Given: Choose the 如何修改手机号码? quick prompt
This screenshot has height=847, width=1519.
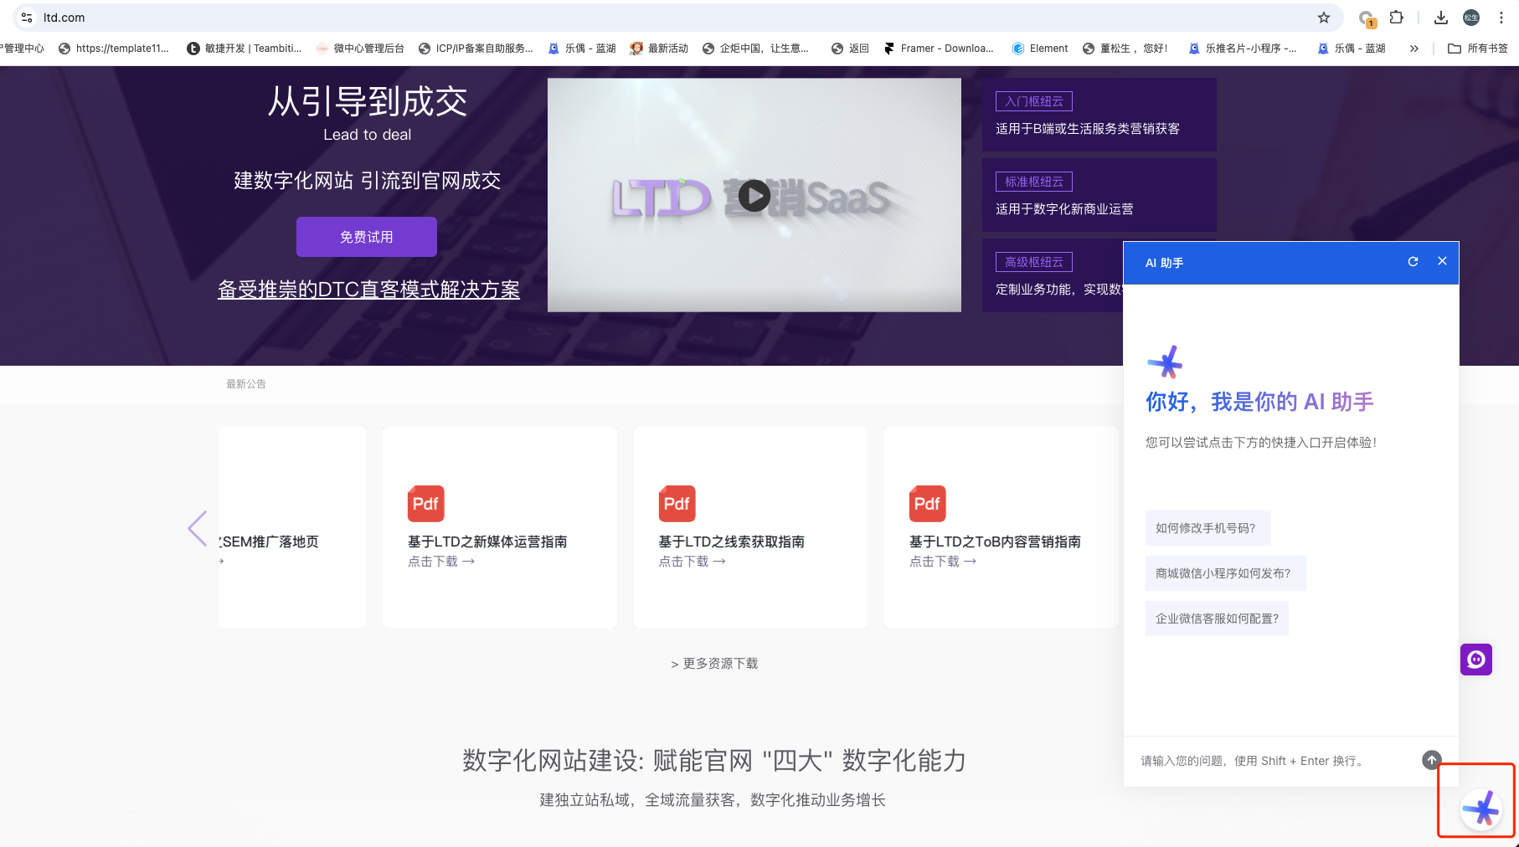Looking at the screenshot, I should point(1207,528).
